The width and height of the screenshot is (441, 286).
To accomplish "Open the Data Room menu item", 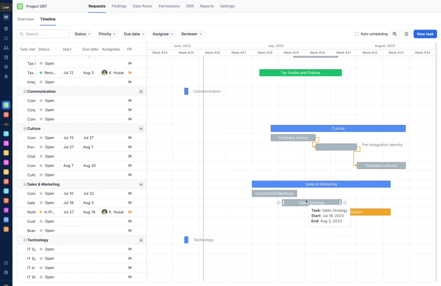I will (142, 6).
